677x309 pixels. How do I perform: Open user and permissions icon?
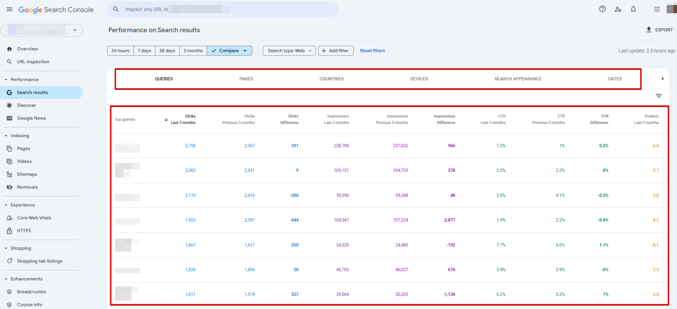pyautogui.click(x=618, y=9)
